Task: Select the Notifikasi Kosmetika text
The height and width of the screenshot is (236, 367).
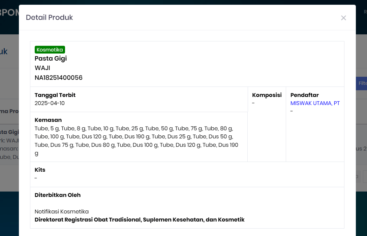Action: [x=62, y=211]
